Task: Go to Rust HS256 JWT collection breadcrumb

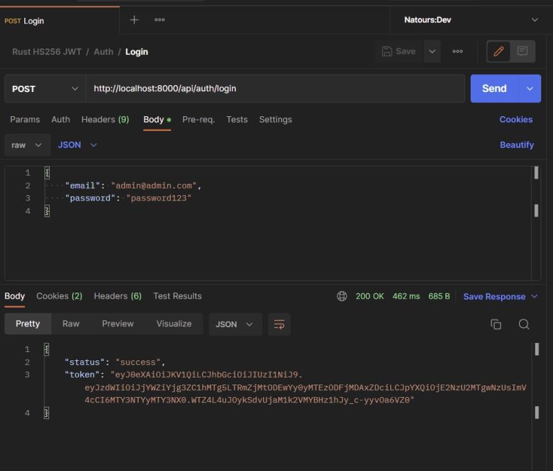Action: [47, 52]
